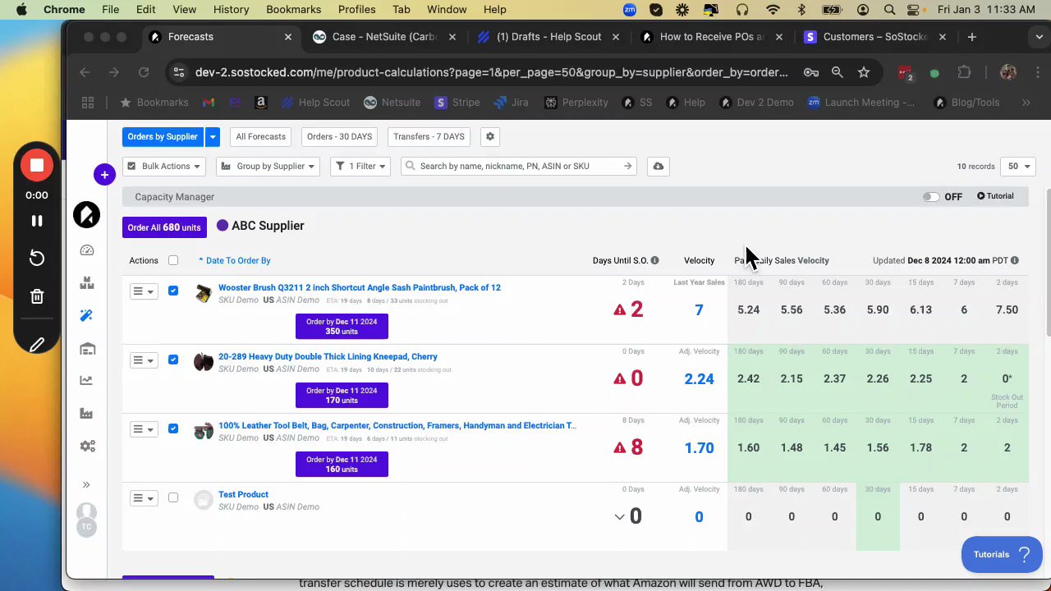Open the 50 per-page dropdown
Viewport: 1051px width, 591px height.
(x=1019, y=167)
